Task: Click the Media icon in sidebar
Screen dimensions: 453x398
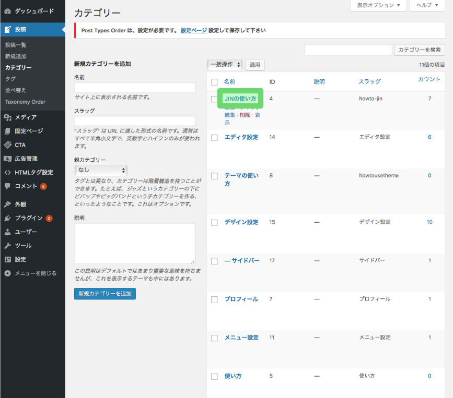Action: (x=7, y=117)
